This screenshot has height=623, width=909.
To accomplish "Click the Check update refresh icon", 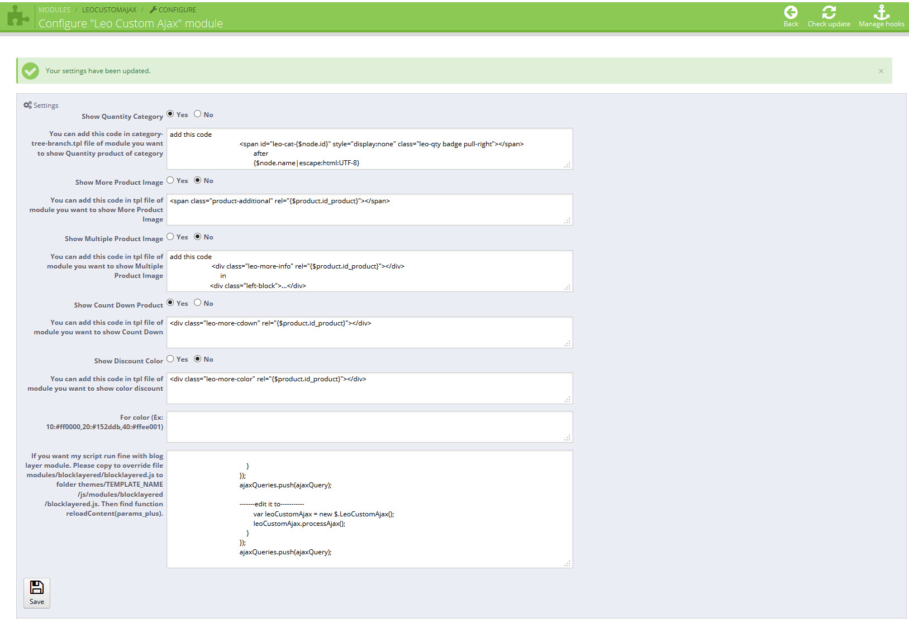I will [x=829, y=12].
